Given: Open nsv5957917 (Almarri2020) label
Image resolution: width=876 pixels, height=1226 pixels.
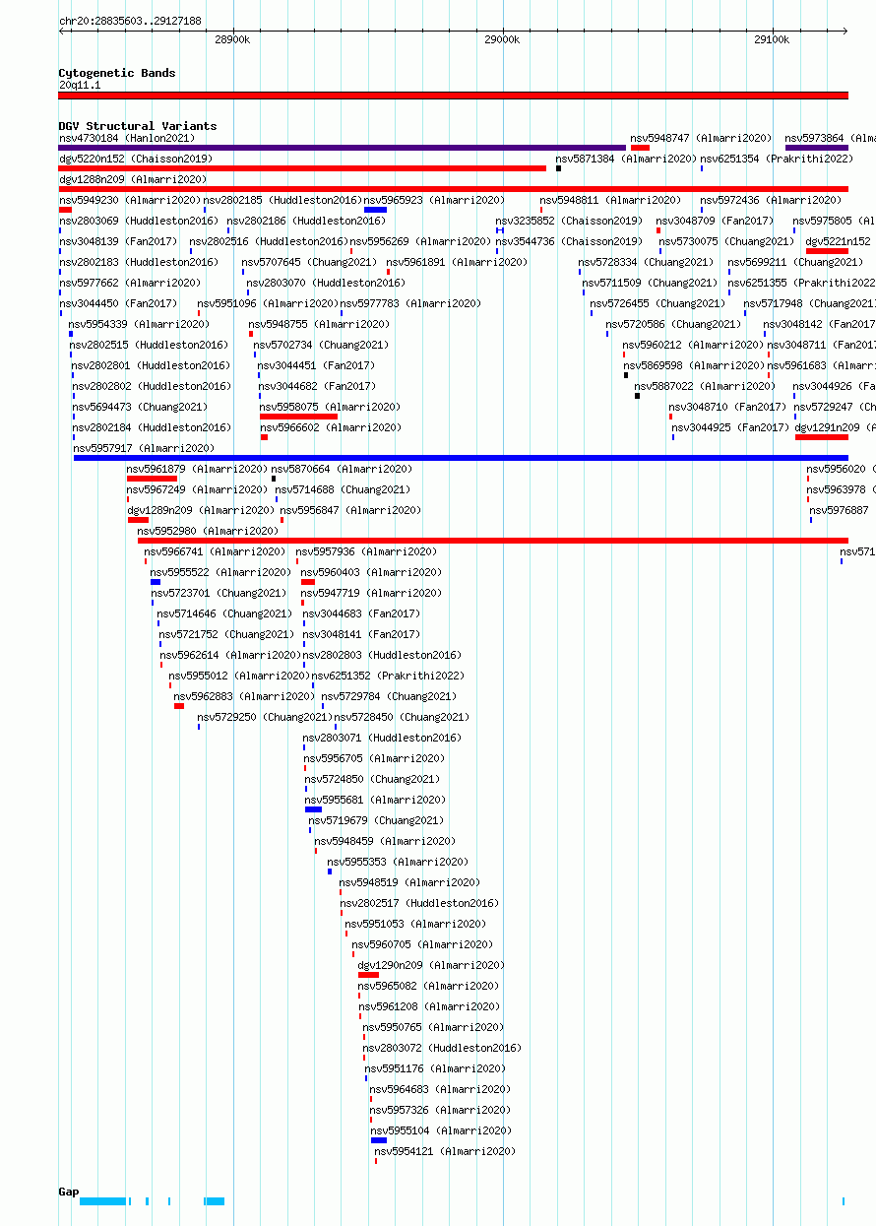Looking at the screenshot, I should [144, 448].
